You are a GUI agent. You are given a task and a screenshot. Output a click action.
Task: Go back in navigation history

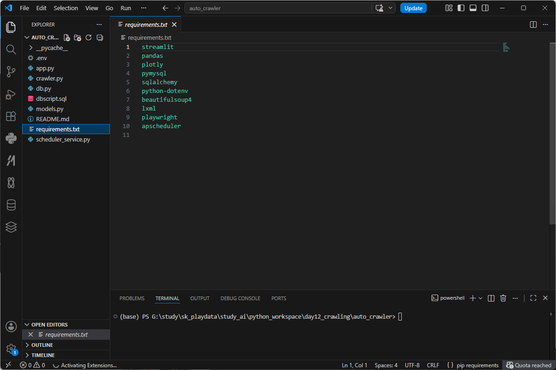pyautogui.click(x=165, y=8)
